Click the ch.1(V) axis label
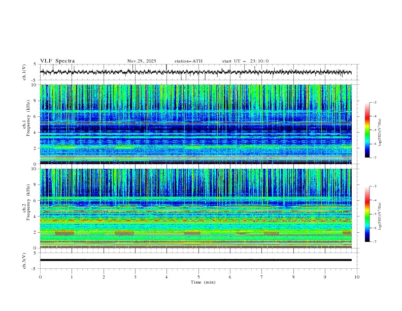This screenshot has width=402, height=311. click(x=24, y=73)
